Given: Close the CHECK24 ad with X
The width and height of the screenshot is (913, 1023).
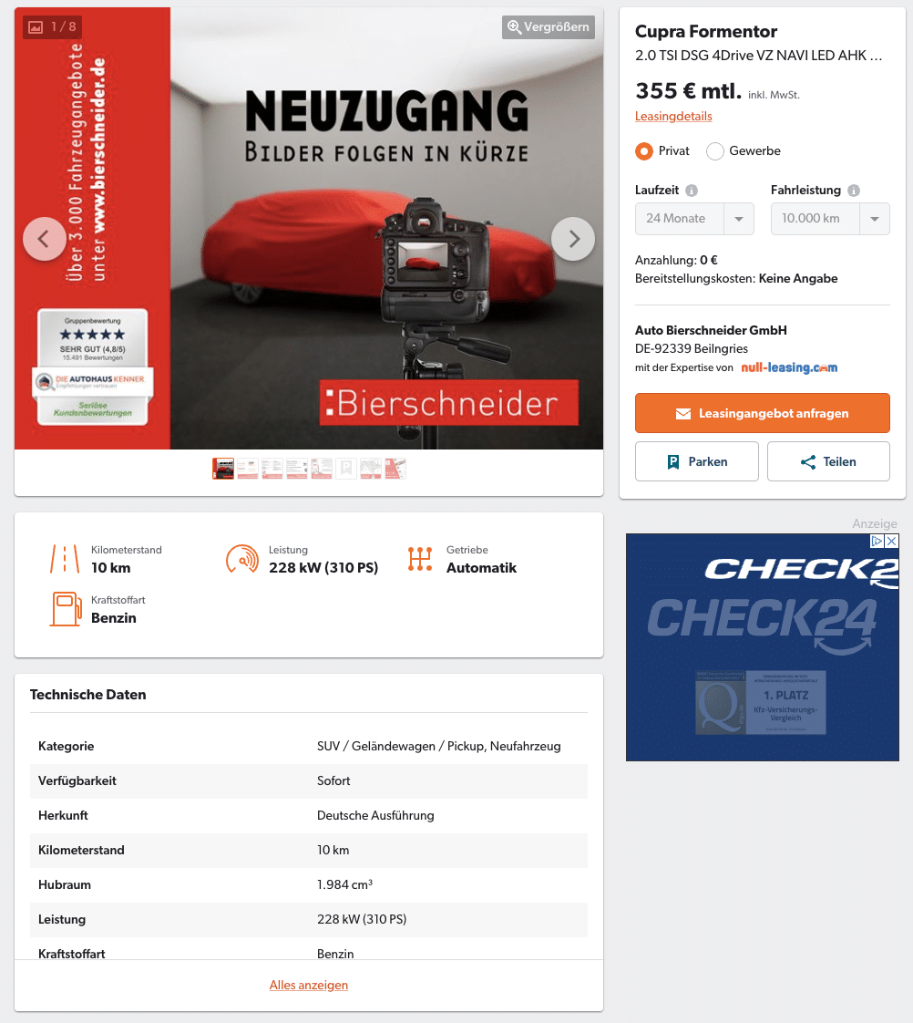Looking at the screenshot, I should click(x=891, y=541).
